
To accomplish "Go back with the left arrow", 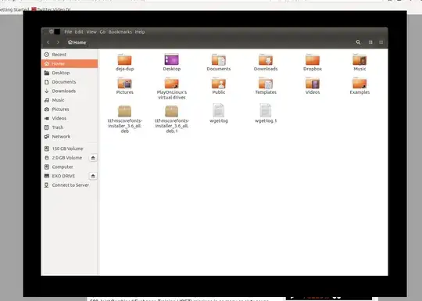I will pyautogui.click(x=48, y=42).
